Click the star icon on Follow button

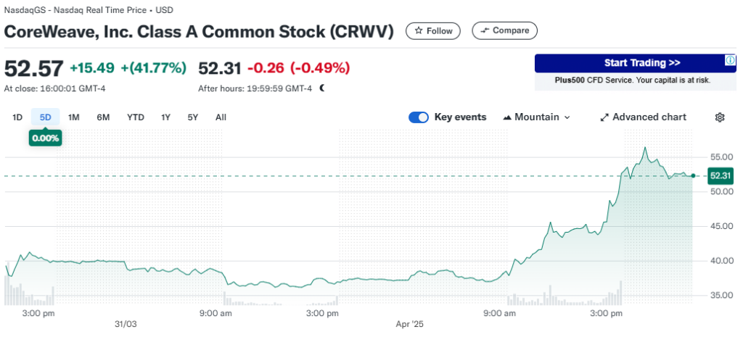418,30
